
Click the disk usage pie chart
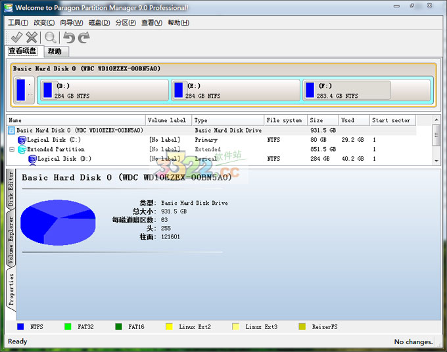tap(58, 223)
